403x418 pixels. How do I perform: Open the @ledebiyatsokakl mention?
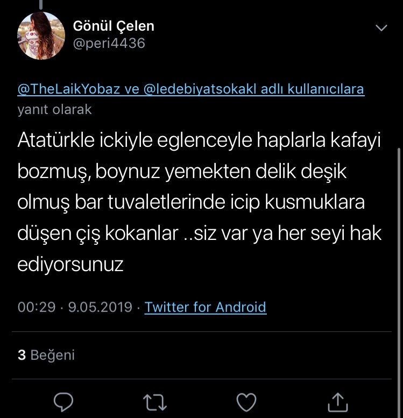pos(199,89)
